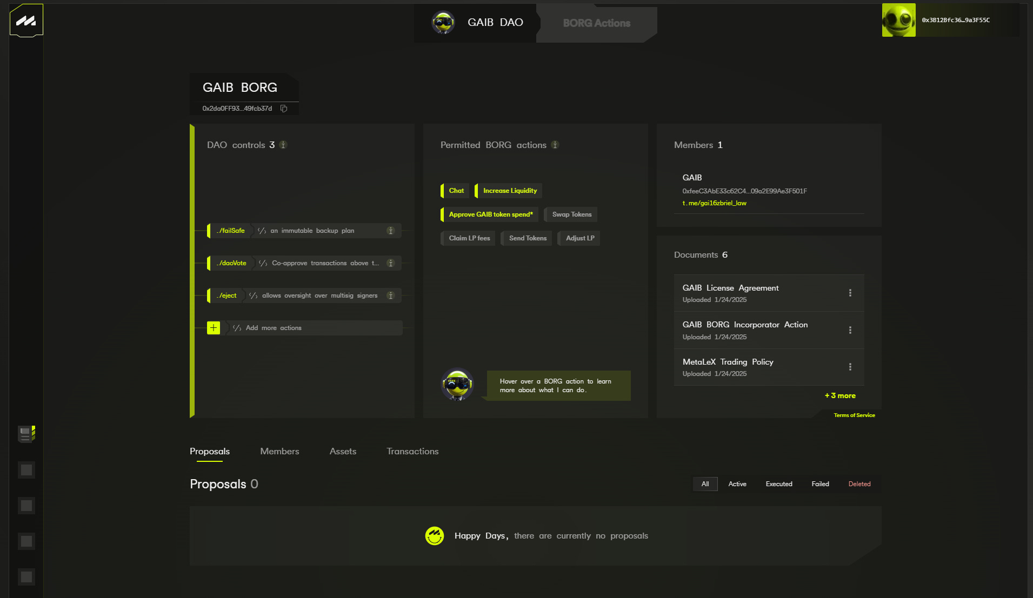Filter proposals by Executed
This screenshot has width=1033, height=598.
coord(779,484)
